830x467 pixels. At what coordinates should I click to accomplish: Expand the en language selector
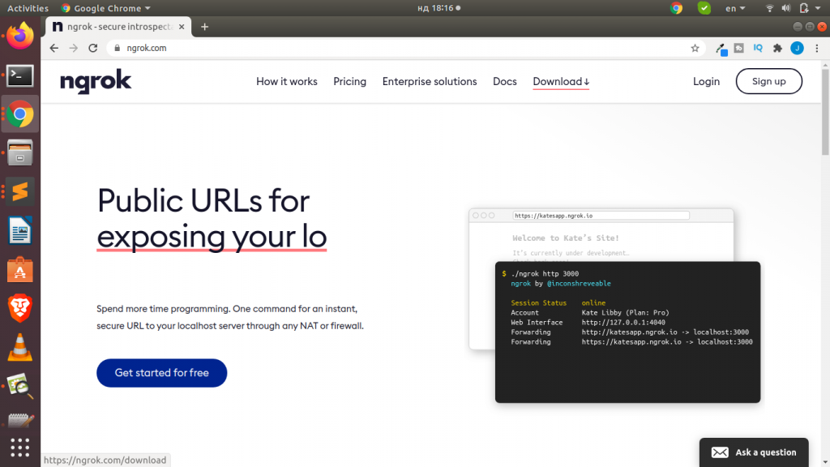[734, 8]
